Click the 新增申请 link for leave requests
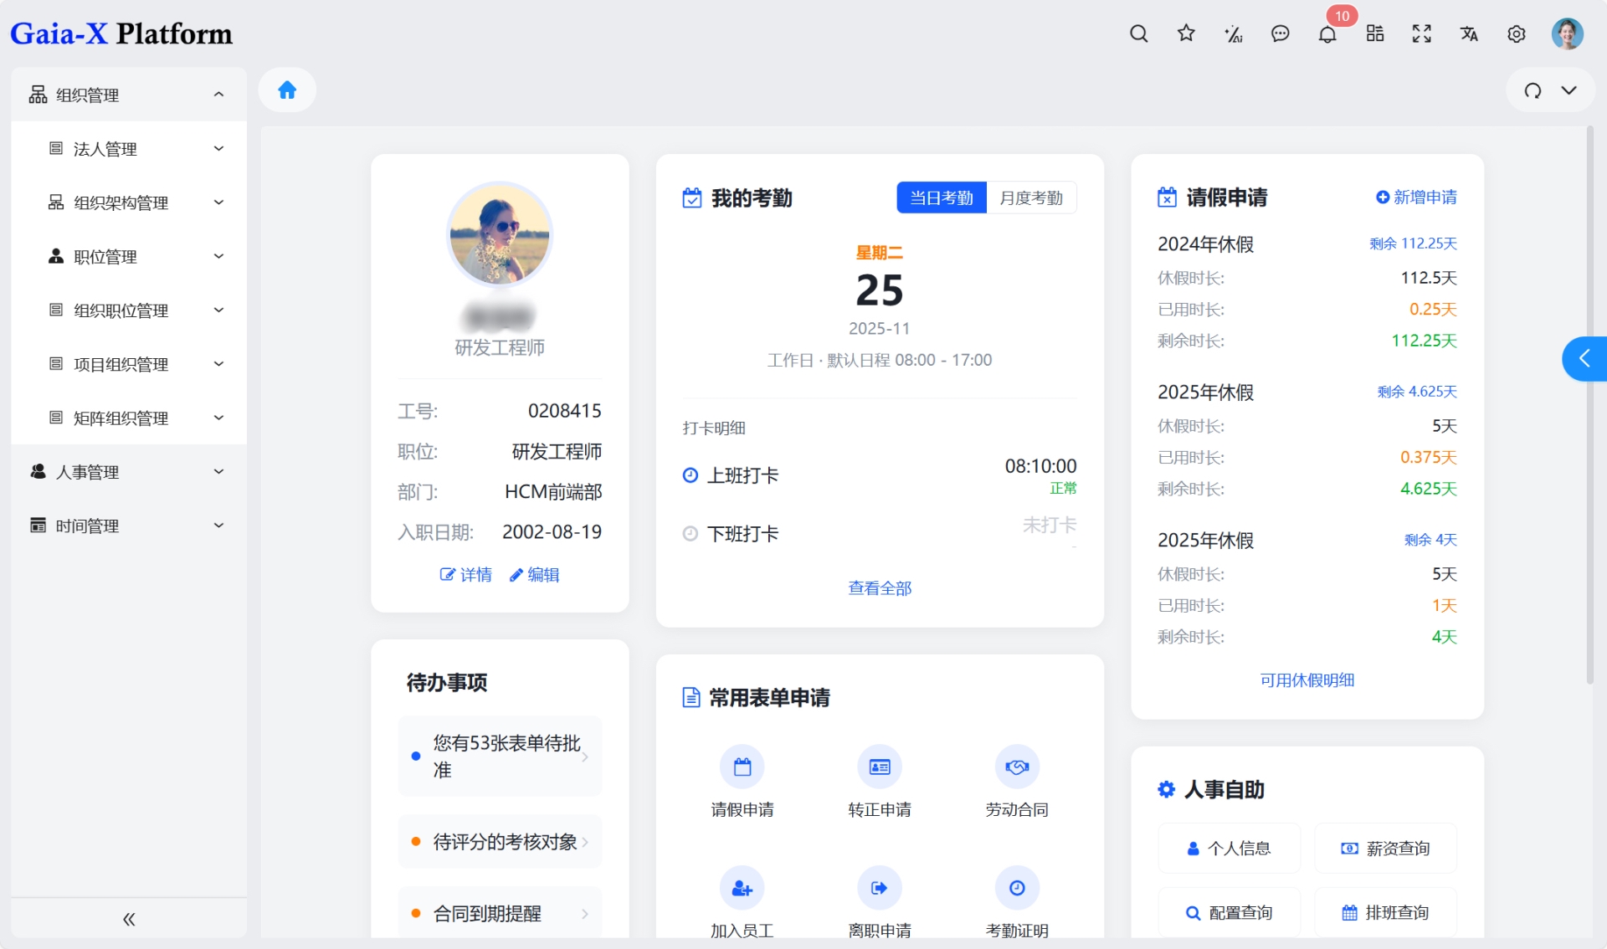This screenshot has width=1607, height=949. pos(1416,197)
